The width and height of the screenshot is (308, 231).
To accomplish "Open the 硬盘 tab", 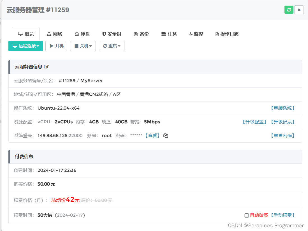I will [x=82, y=34].
